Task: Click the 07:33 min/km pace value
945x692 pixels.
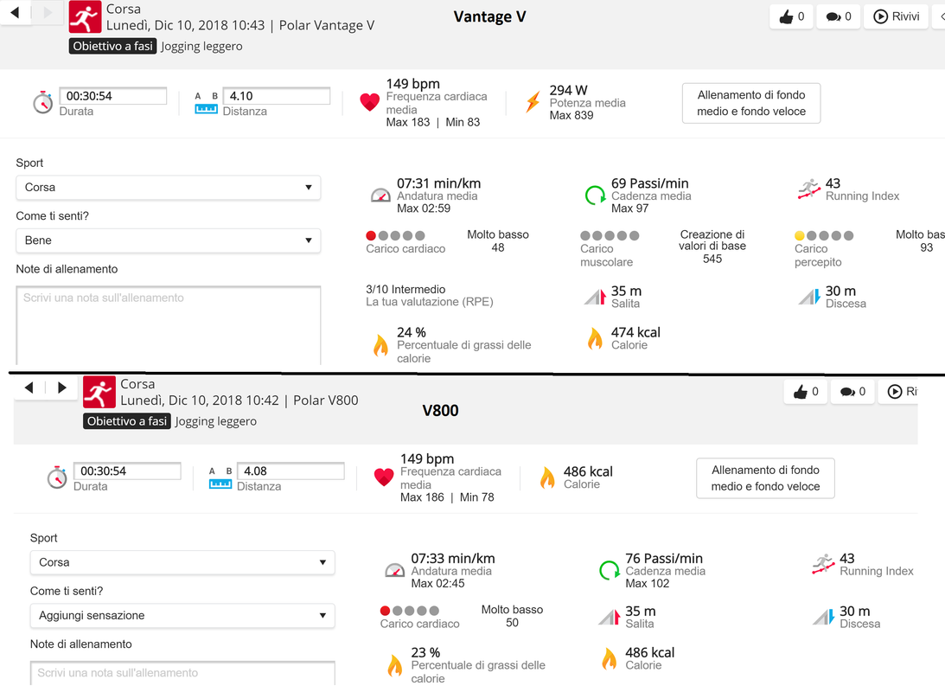Action: [453, 558]
